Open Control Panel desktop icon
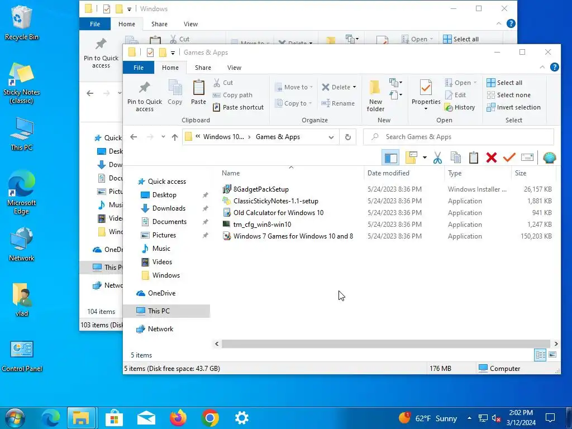572x429 pixels. (x=22, y=356)
